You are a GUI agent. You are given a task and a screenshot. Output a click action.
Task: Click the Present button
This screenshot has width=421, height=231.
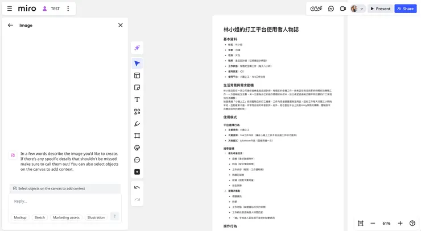381,9
